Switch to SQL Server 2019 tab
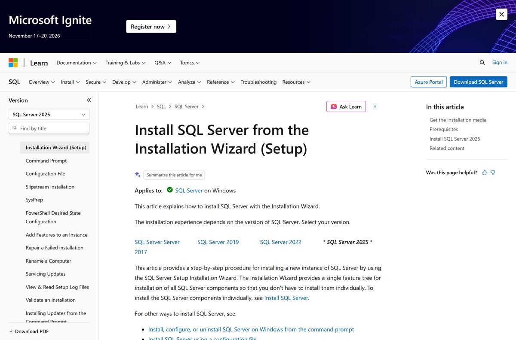 218,242
